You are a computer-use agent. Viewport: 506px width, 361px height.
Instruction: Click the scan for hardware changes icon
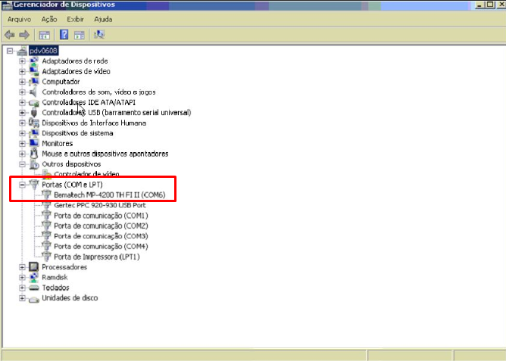pyautogui.click(x=99, y=34)
